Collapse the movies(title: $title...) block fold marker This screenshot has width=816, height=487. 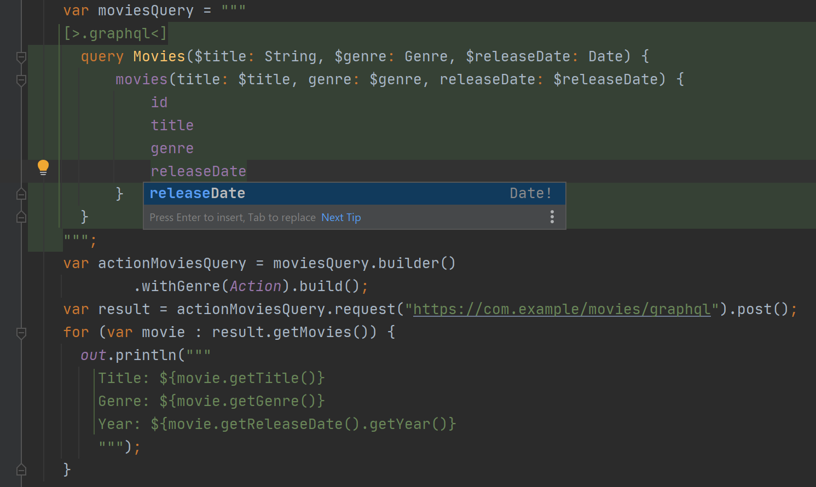point(21,80)
